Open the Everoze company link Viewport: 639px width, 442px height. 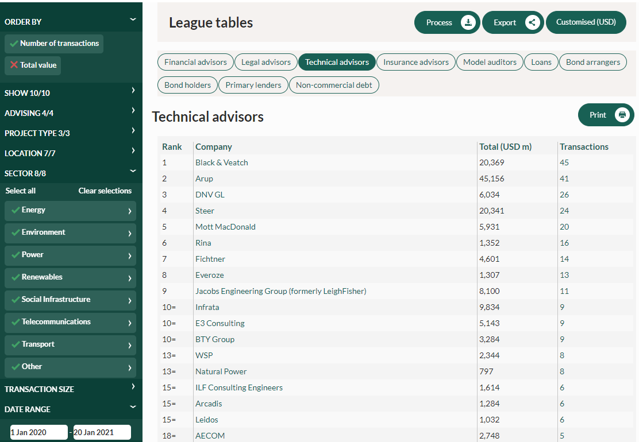click(210, 275)
